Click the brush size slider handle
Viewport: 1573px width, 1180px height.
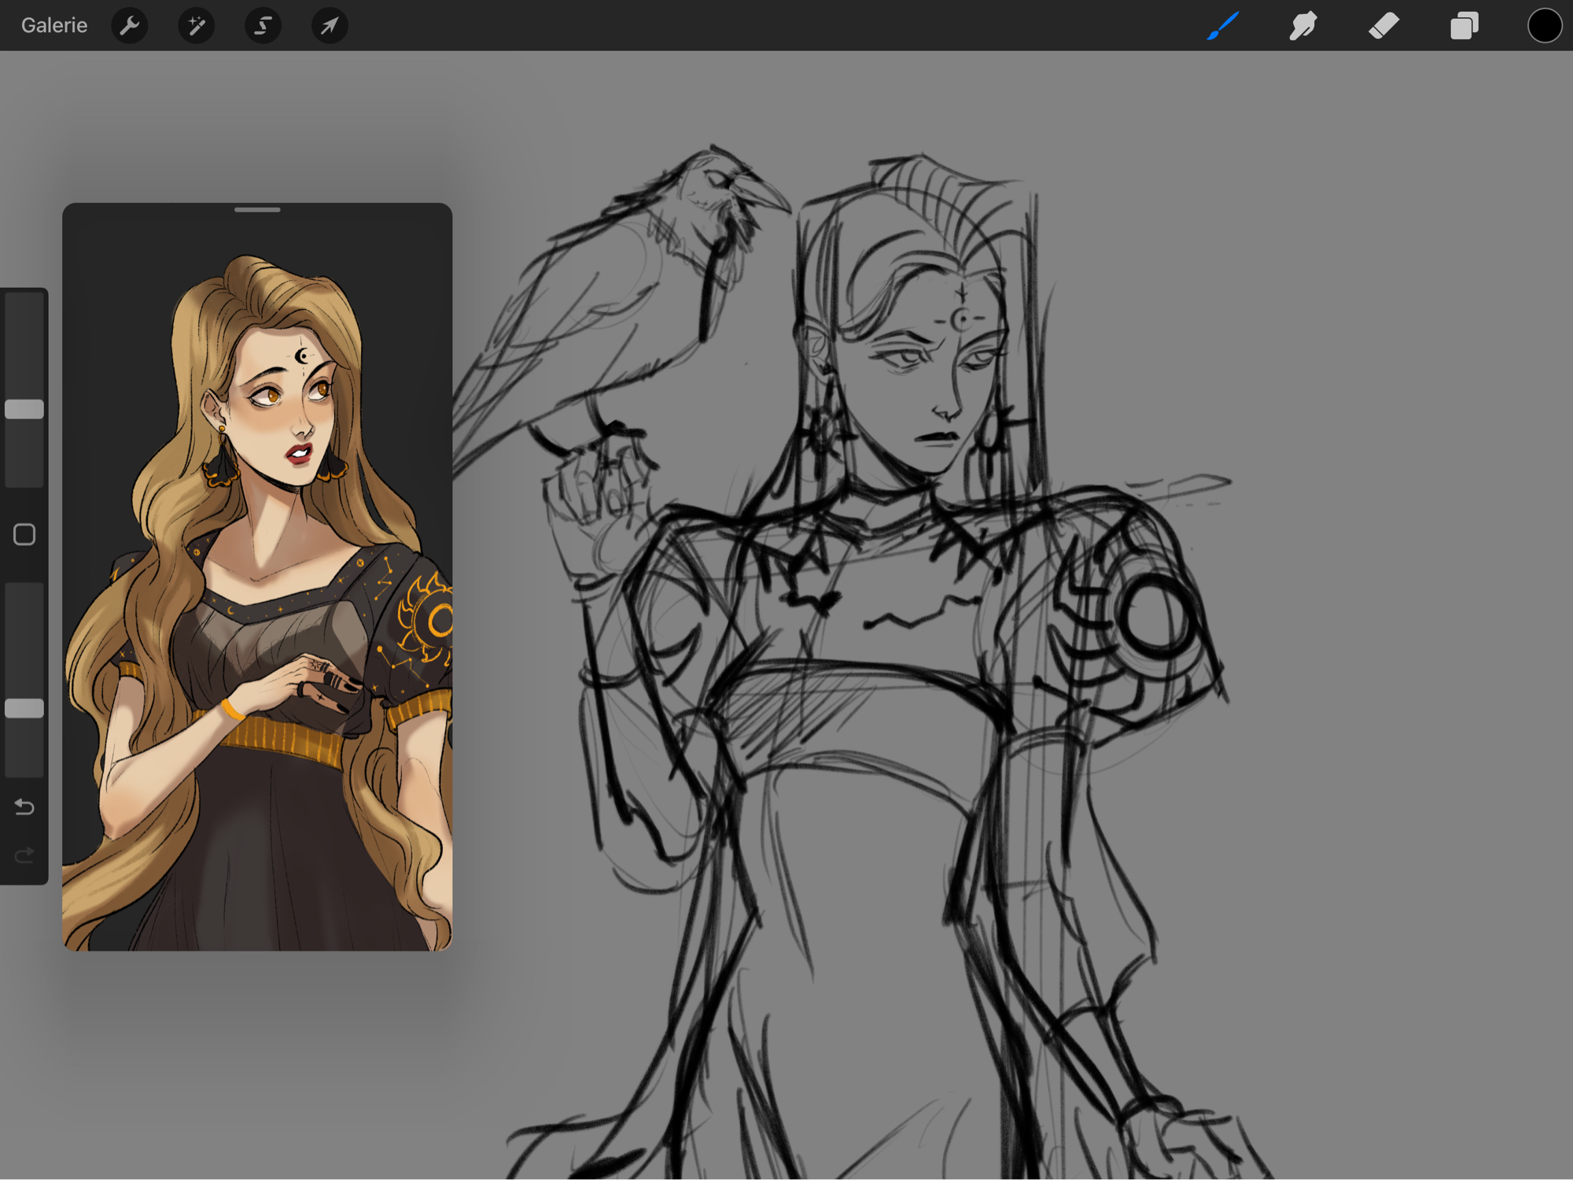(x=24, y=409)
